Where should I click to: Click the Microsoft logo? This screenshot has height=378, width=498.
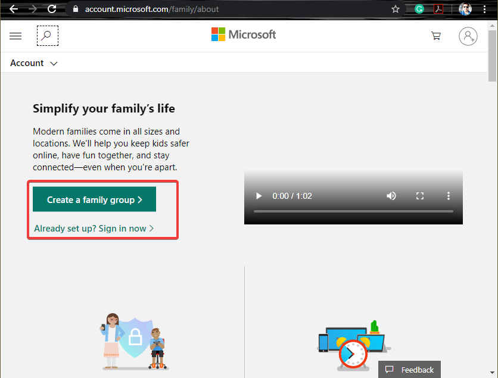point(243,35)
